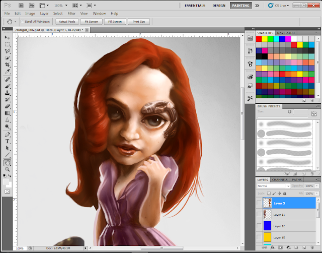Screen dimensions: 322x253
Task: Click the Fit Screen button
Action: click(x=91, y=22)
